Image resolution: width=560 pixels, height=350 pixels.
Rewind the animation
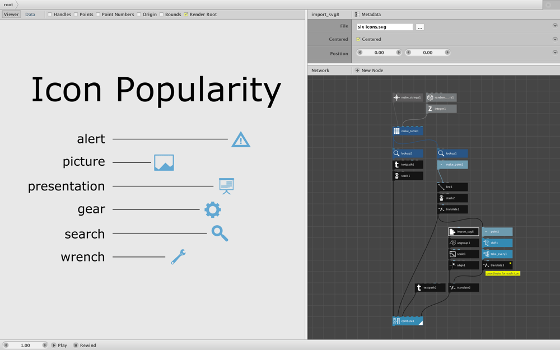click(85, 346)
